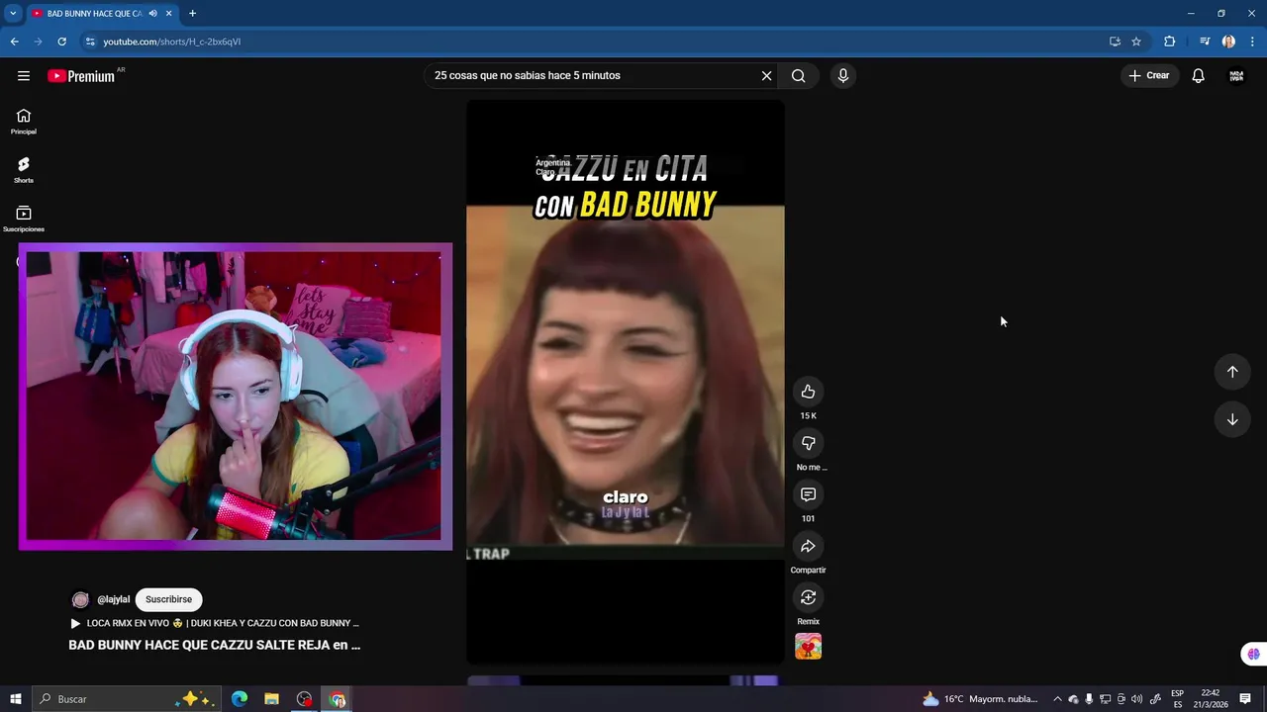Open Chrome three-dot menu
The width and height of the screenshot is (1267, 712).
(x=1253, y=42)
